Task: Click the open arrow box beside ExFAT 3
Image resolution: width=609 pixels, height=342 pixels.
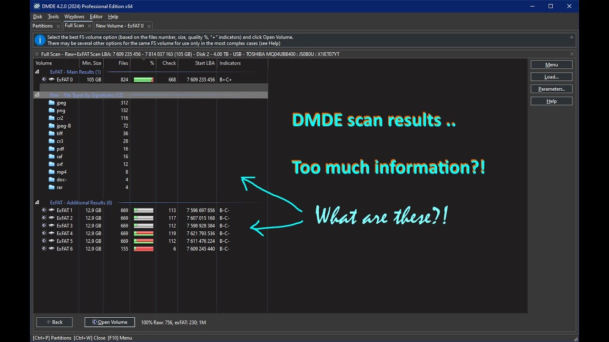Action: 44,226
